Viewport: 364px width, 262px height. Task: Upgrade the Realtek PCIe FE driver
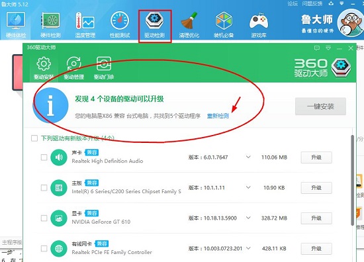[316, 249]
